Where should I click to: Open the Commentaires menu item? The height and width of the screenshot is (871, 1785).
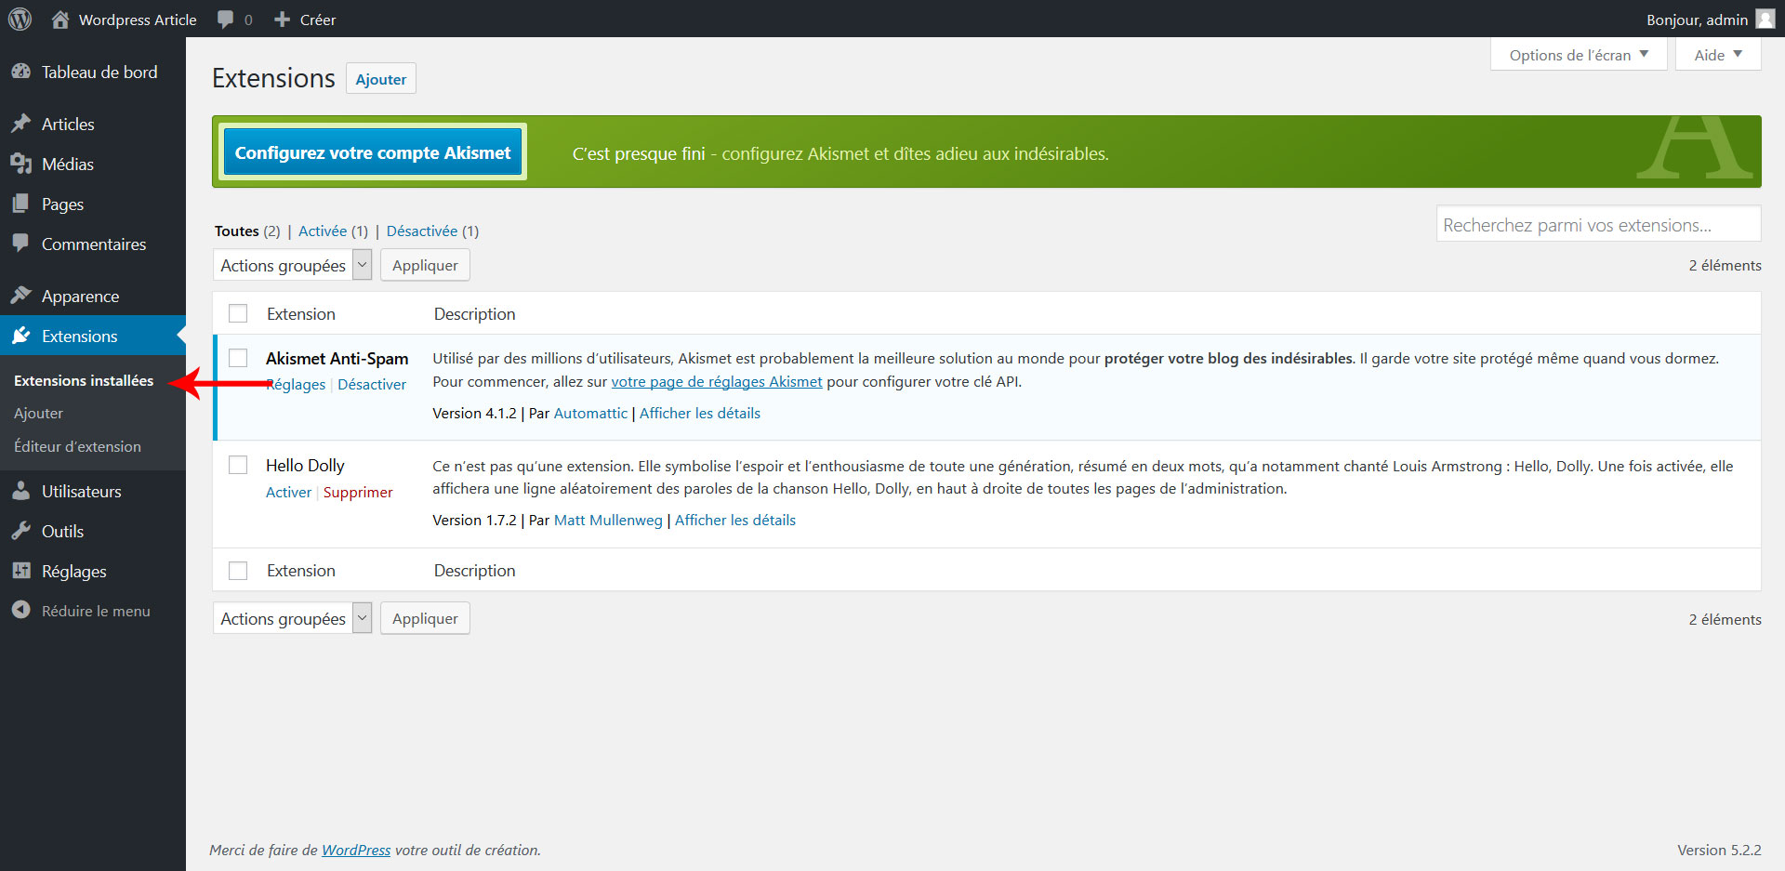click(x=93, y=244)
